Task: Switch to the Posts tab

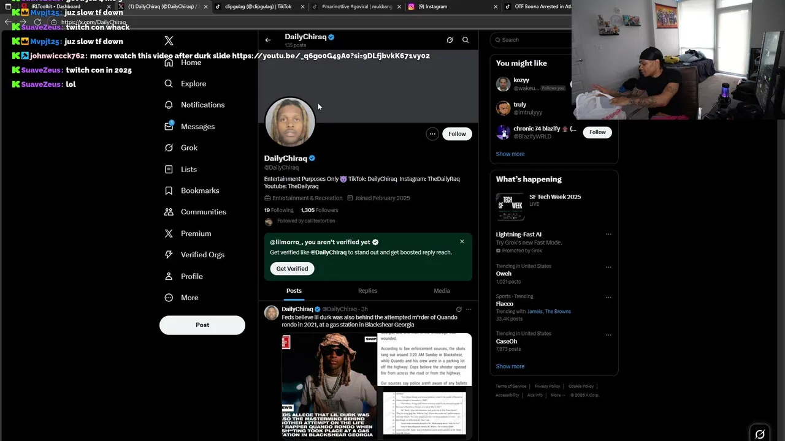Action: (294, 291)
